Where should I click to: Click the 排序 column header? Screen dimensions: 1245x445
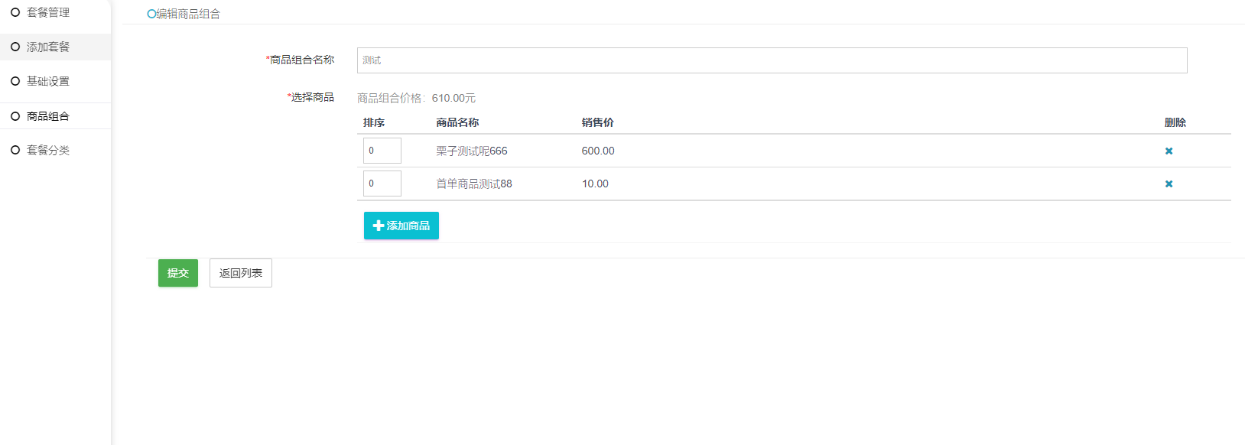pos(374,122)
